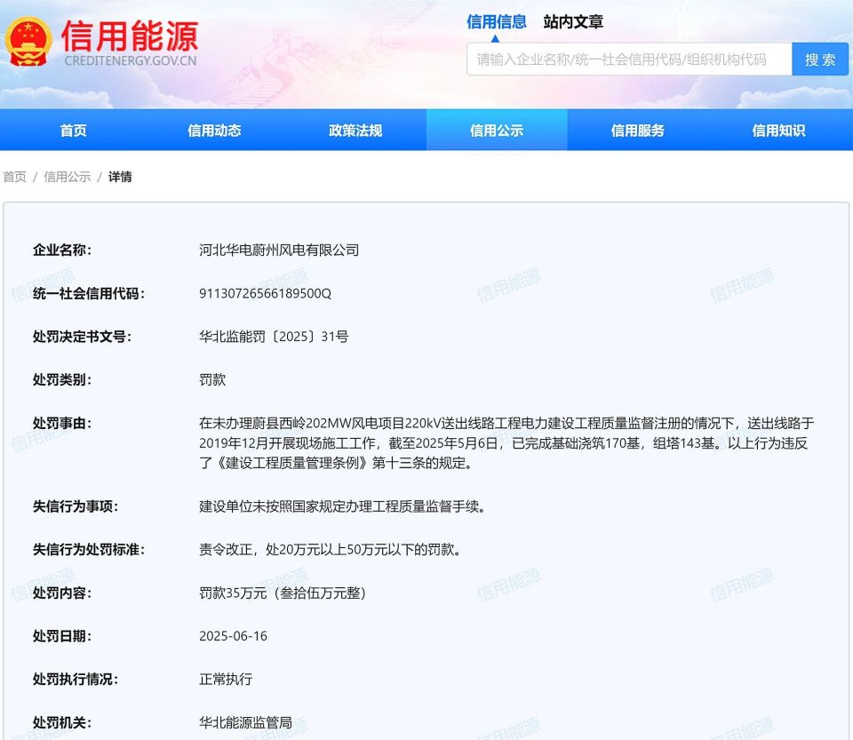This screenshot has height=740, width=853.
Task: Click the company name 河北华电蔚州风电有限公司
Action: pyautogui.click(x=279, y=251)
